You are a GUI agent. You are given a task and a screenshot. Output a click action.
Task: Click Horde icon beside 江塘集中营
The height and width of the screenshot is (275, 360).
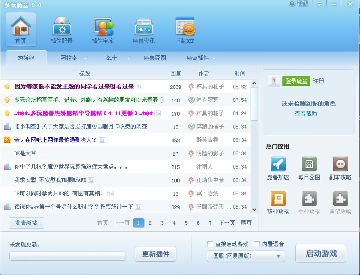pyautogui.click(x=191, y=181)
